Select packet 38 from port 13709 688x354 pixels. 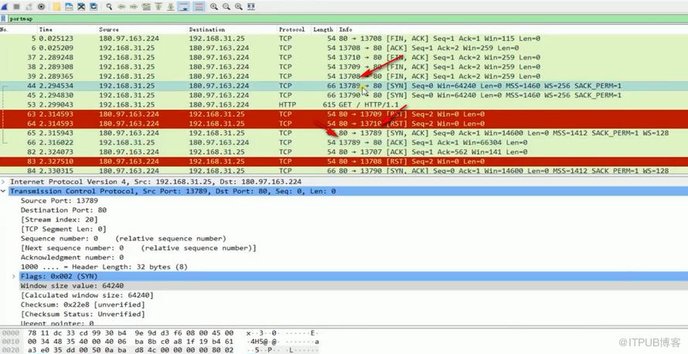tap(344, 66)
